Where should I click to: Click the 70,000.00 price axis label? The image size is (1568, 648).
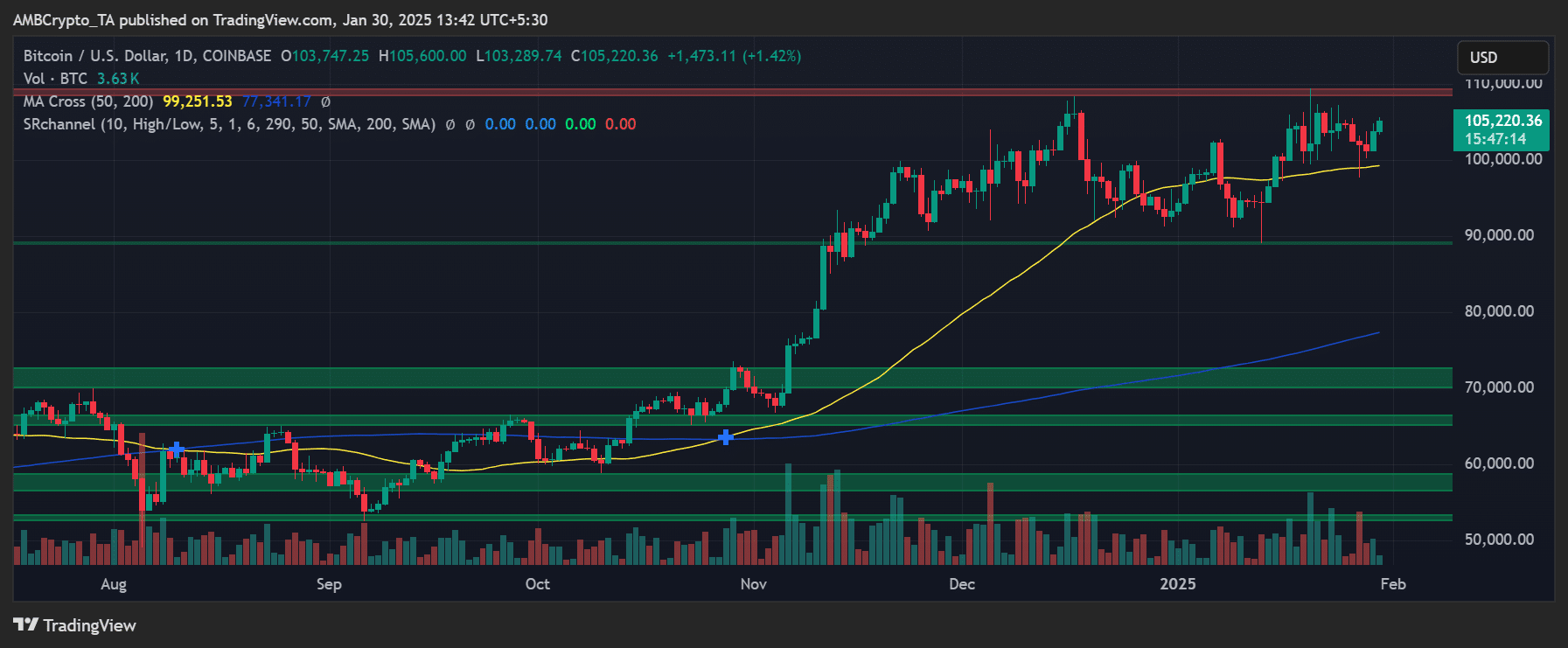tap(1499, 387)
